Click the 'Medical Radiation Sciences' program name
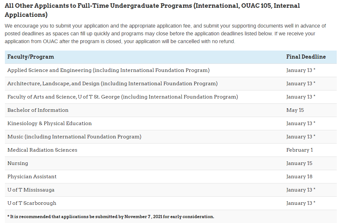Screen dimensions: 341x223 point(42,150)
